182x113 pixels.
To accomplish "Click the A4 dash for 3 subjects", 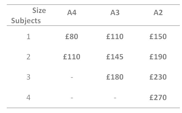I will (x=72, y=77).
